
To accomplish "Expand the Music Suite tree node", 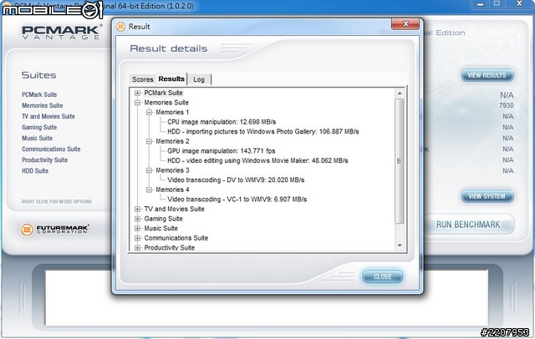I will (137, 228).
